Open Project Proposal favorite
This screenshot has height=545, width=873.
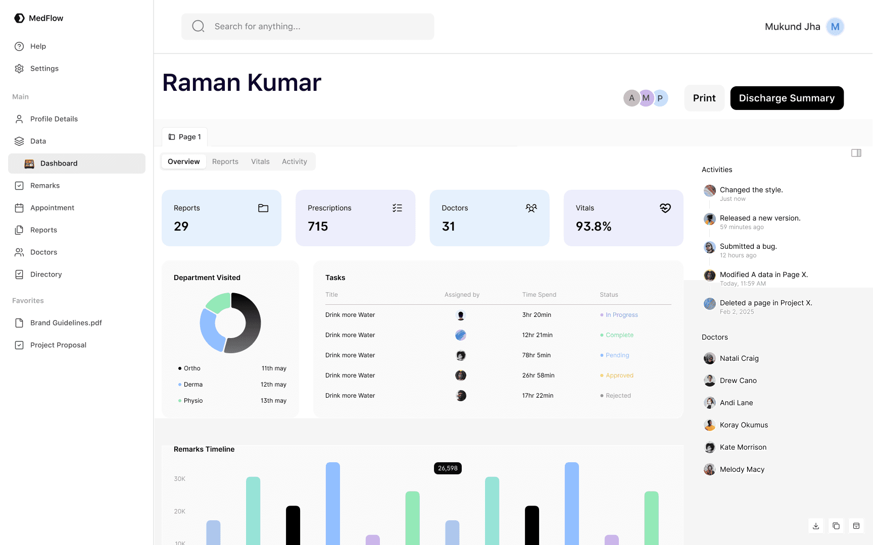point(77,345)
